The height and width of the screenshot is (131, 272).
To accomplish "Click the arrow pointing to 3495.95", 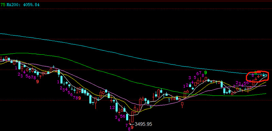I will 132,124.
